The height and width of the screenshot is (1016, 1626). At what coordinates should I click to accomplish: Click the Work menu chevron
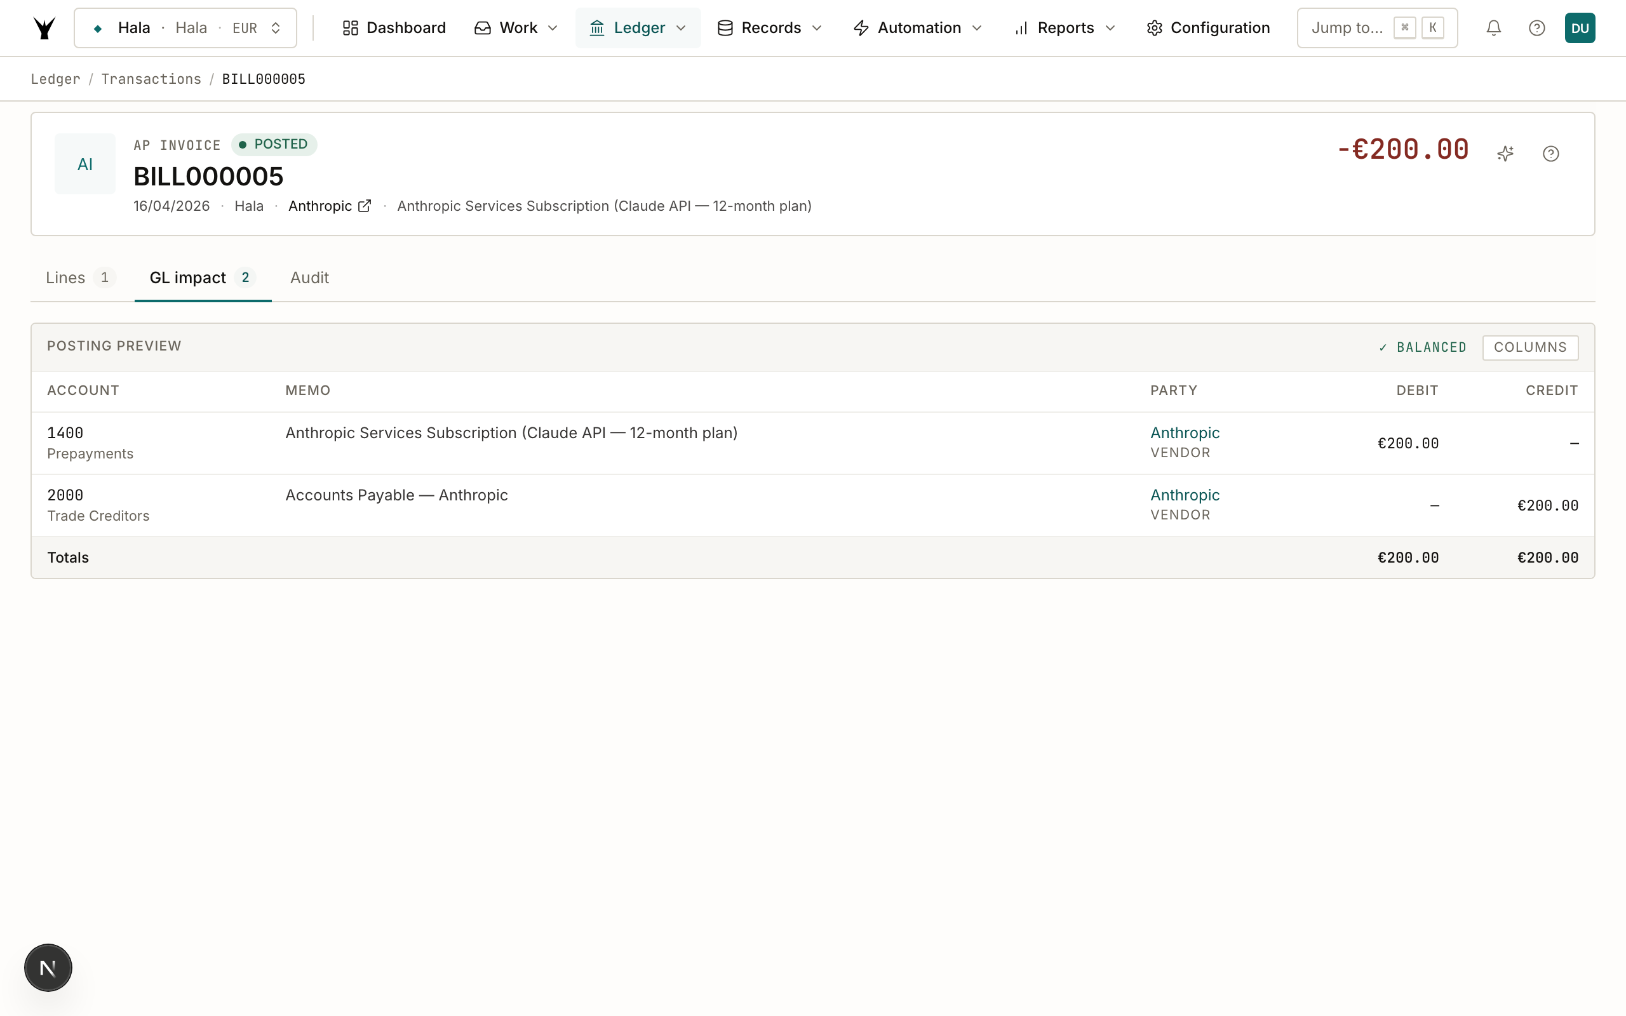pyautogui.click(x=553, y=28)
